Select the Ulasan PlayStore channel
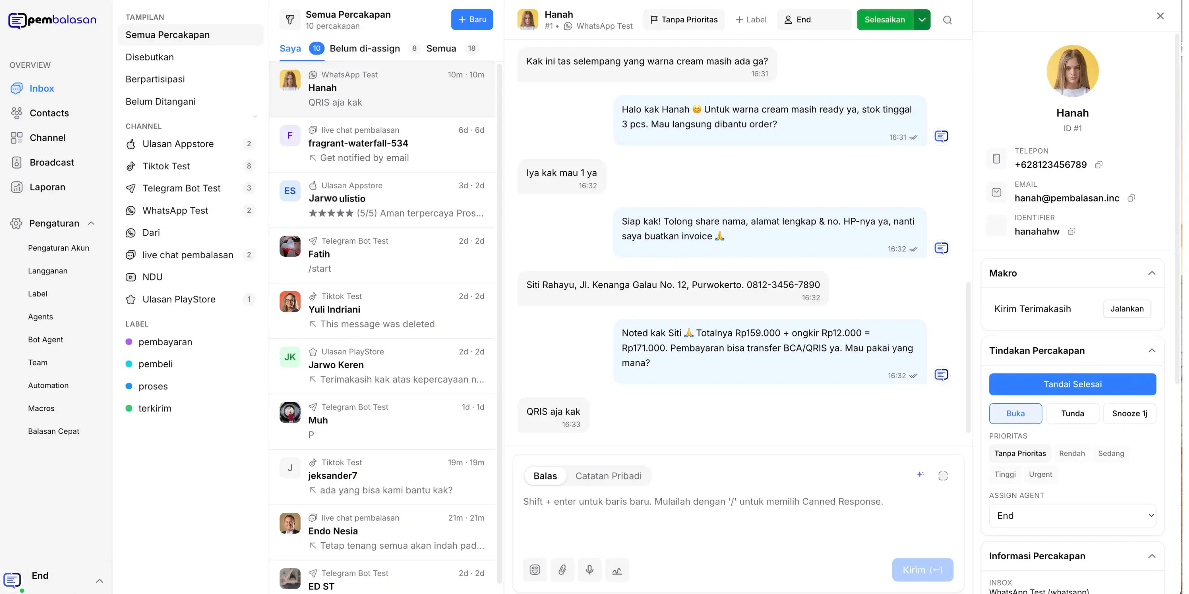This screenshot has height=594, width=1189. [190, 299]
